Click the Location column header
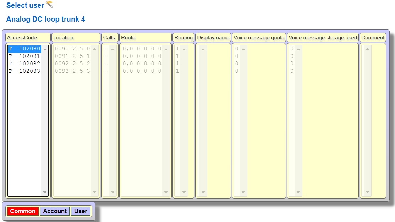Image resolution: width=395 pixels, height=222 pixels. [x=76, y=38]
